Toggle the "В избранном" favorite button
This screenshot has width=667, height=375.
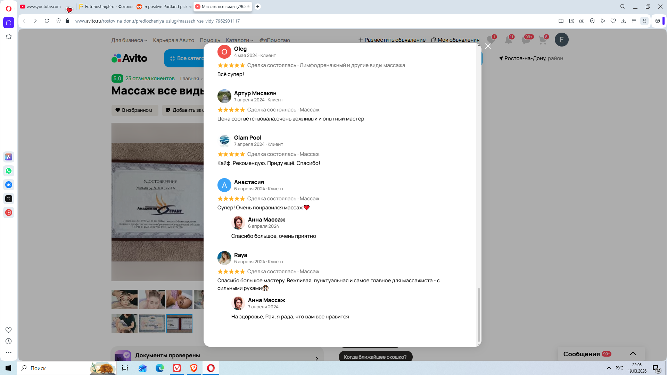click(x=134, y=110)
